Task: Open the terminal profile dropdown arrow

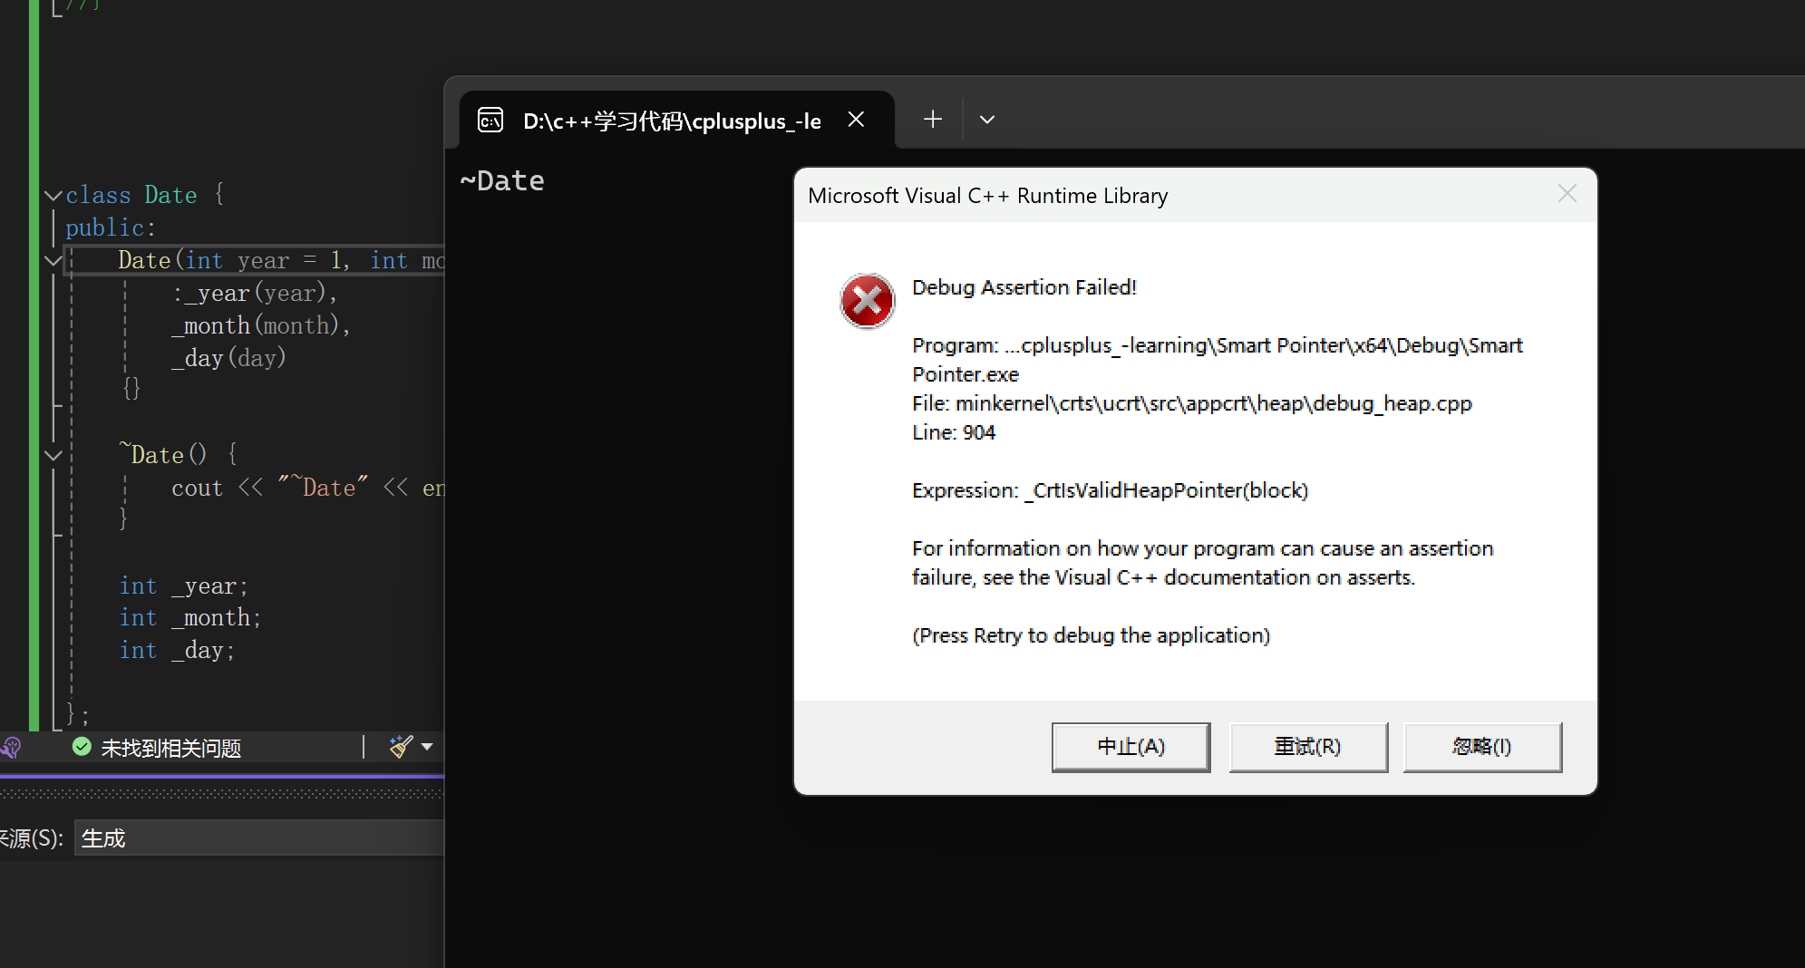Action: [x=987, y=120]
